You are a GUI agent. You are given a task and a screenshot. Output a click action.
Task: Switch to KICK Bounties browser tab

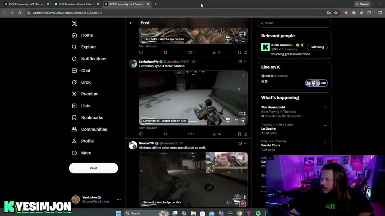pyautogui.click(x=77, y=4)
